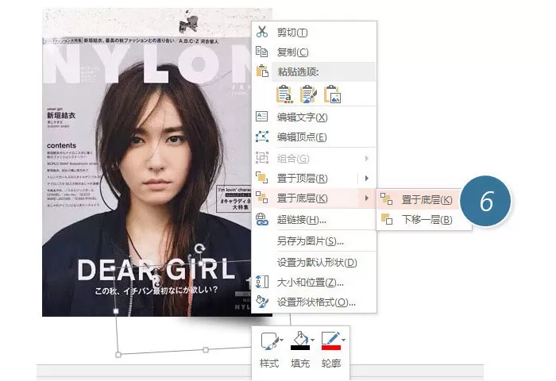This screenshot has height=381, width=556.
Task: Open the 填充 dropdown arrow
Action: (x=312, y=340)
